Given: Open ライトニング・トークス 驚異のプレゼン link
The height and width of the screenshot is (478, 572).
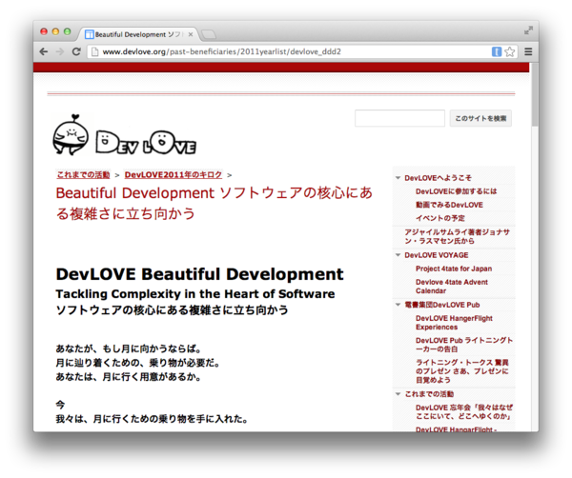Looking at the screenshot, I should pos(461,371).
